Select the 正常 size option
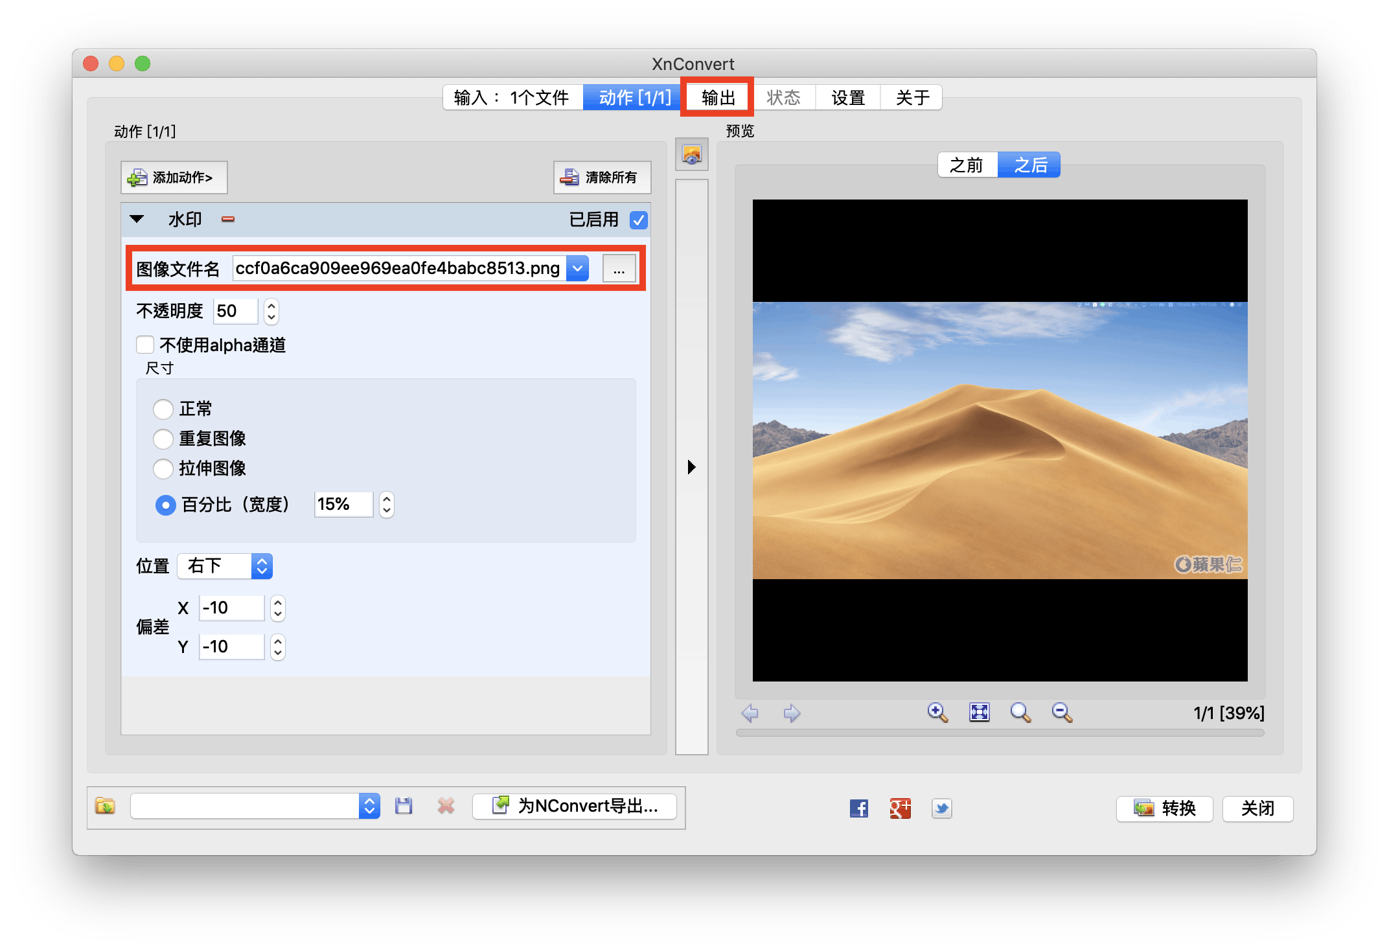 tap(163, 409)
